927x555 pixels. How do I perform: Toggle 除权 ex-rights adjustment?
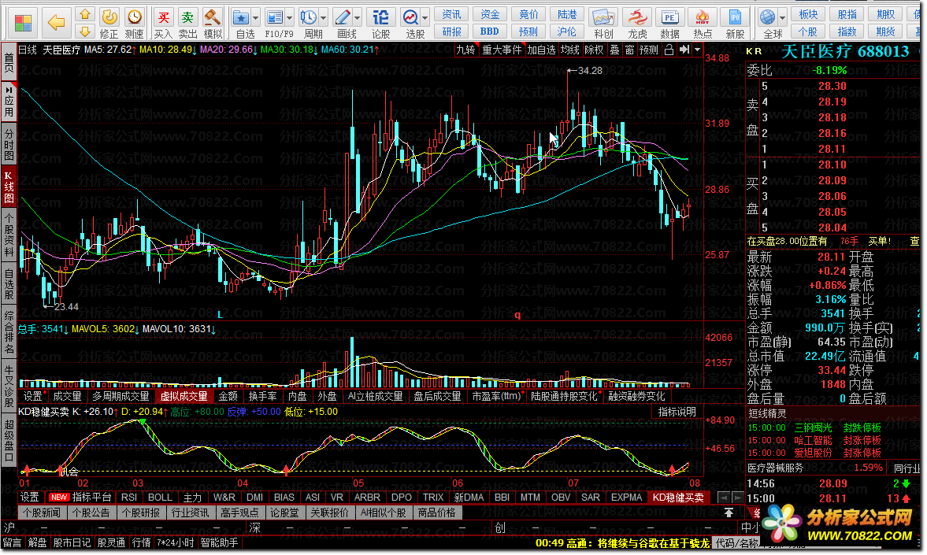tap(594, 50)
